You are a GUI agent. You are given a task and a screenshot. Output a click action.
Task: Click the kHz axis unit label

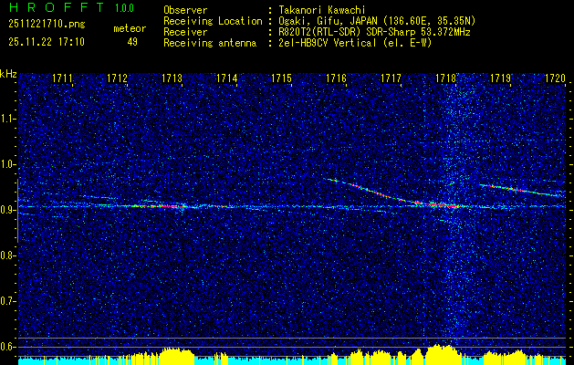[8, 75]
